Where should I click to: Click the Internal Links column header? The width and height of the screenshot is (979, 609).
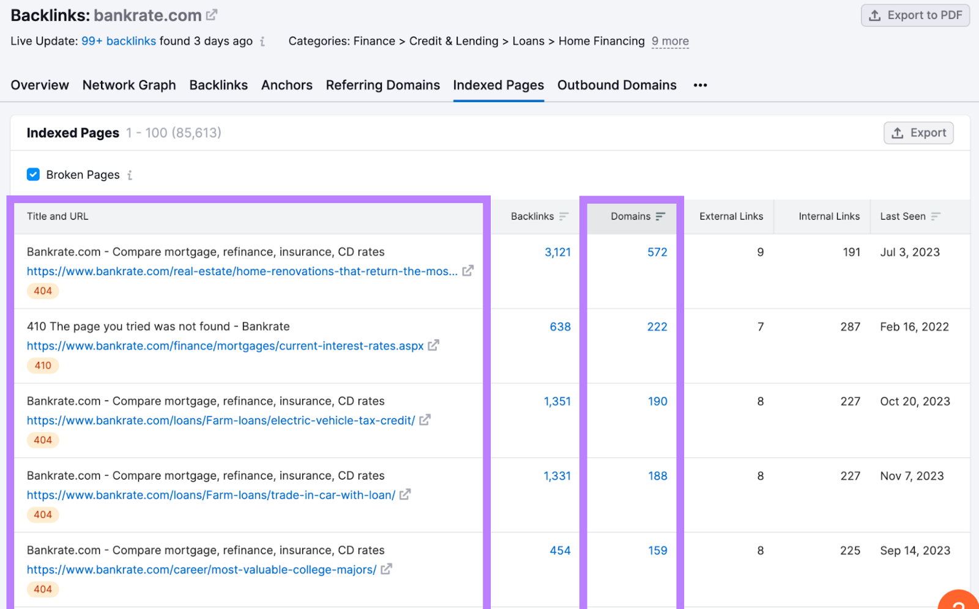(x=829, y=216)
